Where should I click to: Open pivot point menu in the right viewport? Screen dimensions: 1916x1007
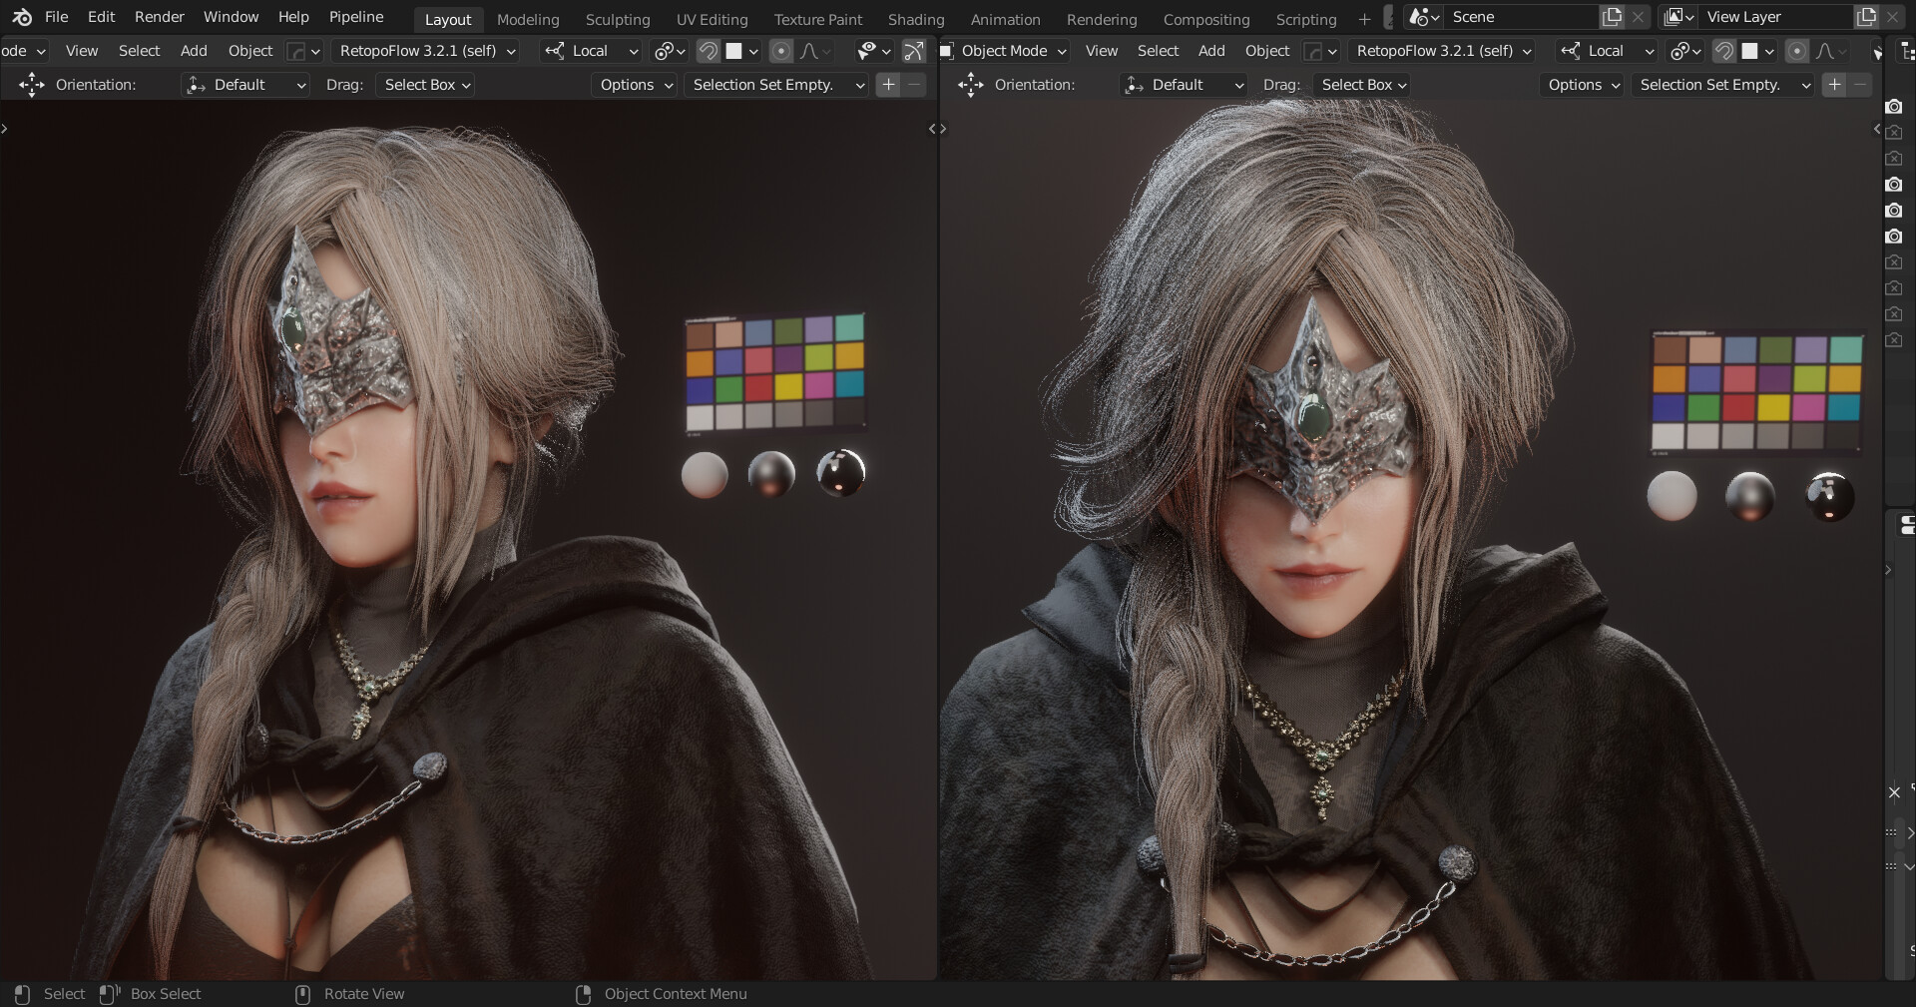tap(1684, 51)
